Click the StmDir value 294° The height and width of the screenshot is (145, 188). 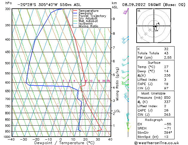coord(168,132)
